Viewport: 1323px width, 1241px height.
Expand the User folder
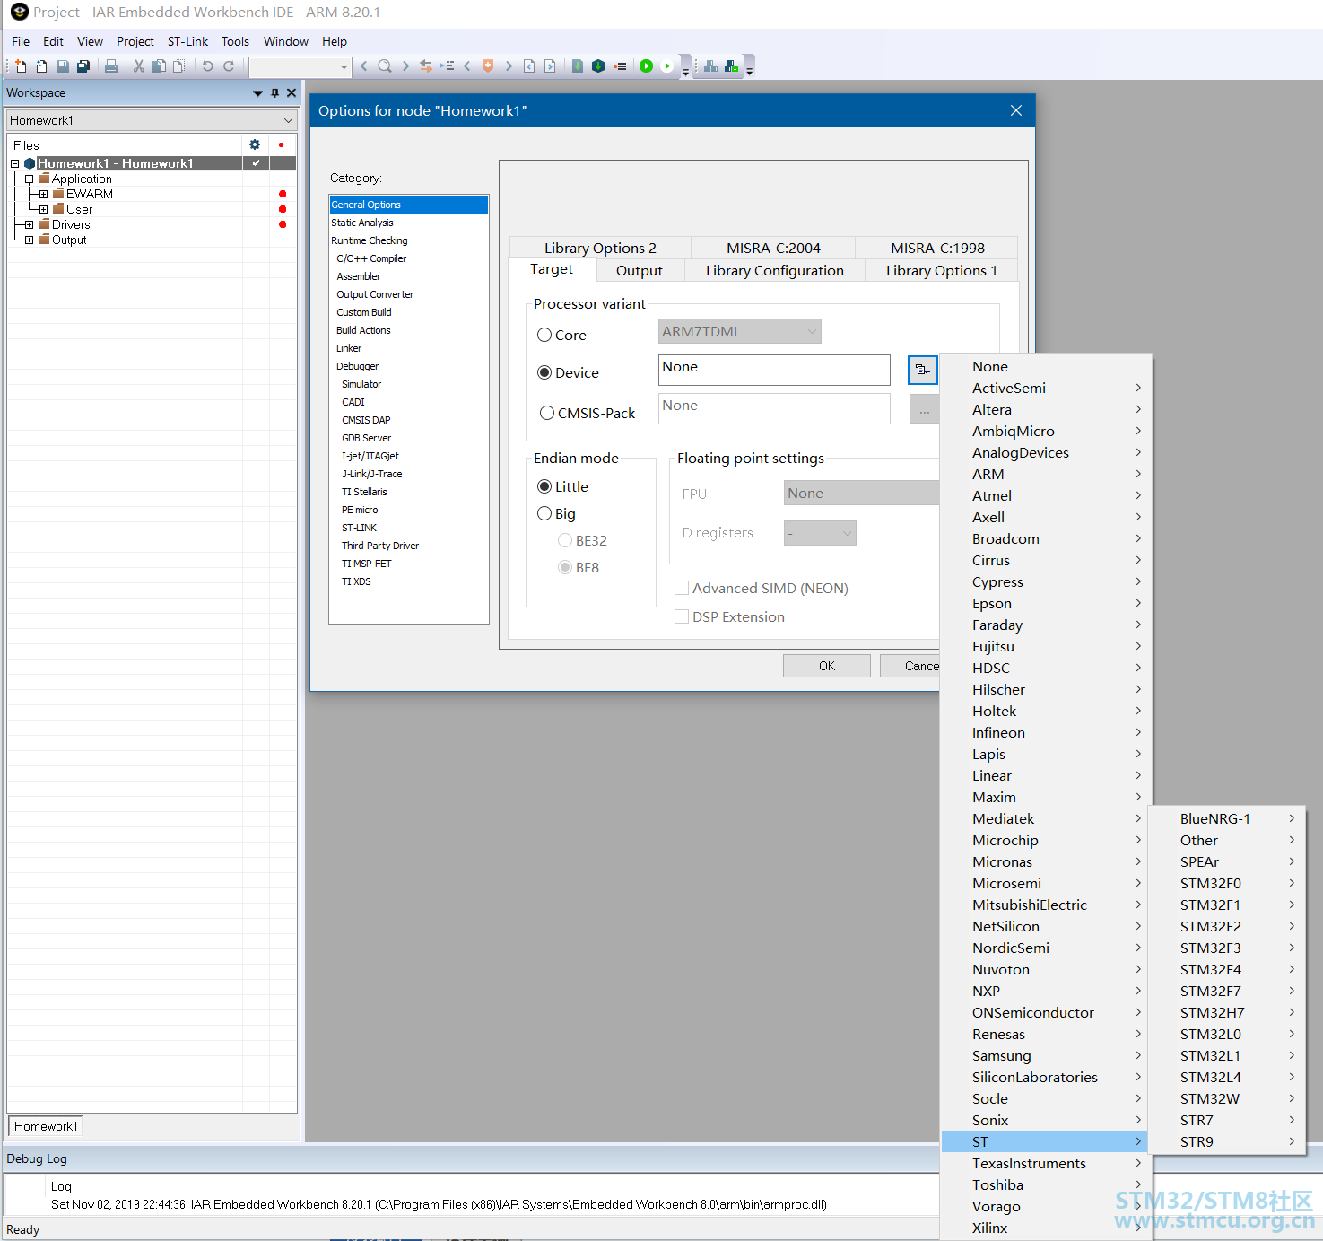(43, 209)
